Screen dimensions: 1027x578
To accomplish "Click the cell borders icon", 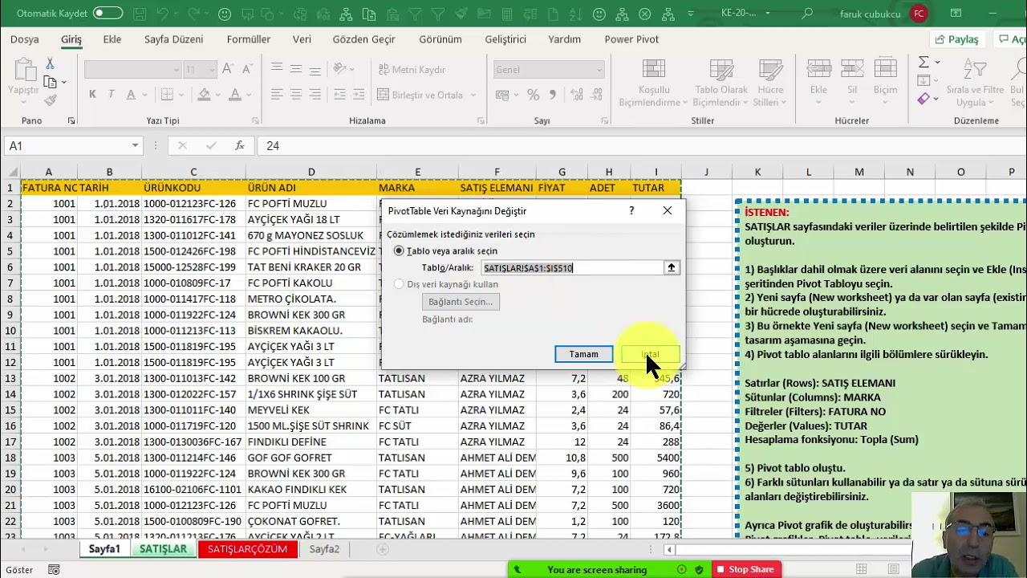I will [165, 95].
